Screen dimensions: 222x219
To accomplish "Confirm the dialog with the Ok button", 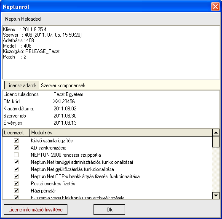I will pos(109,209).
